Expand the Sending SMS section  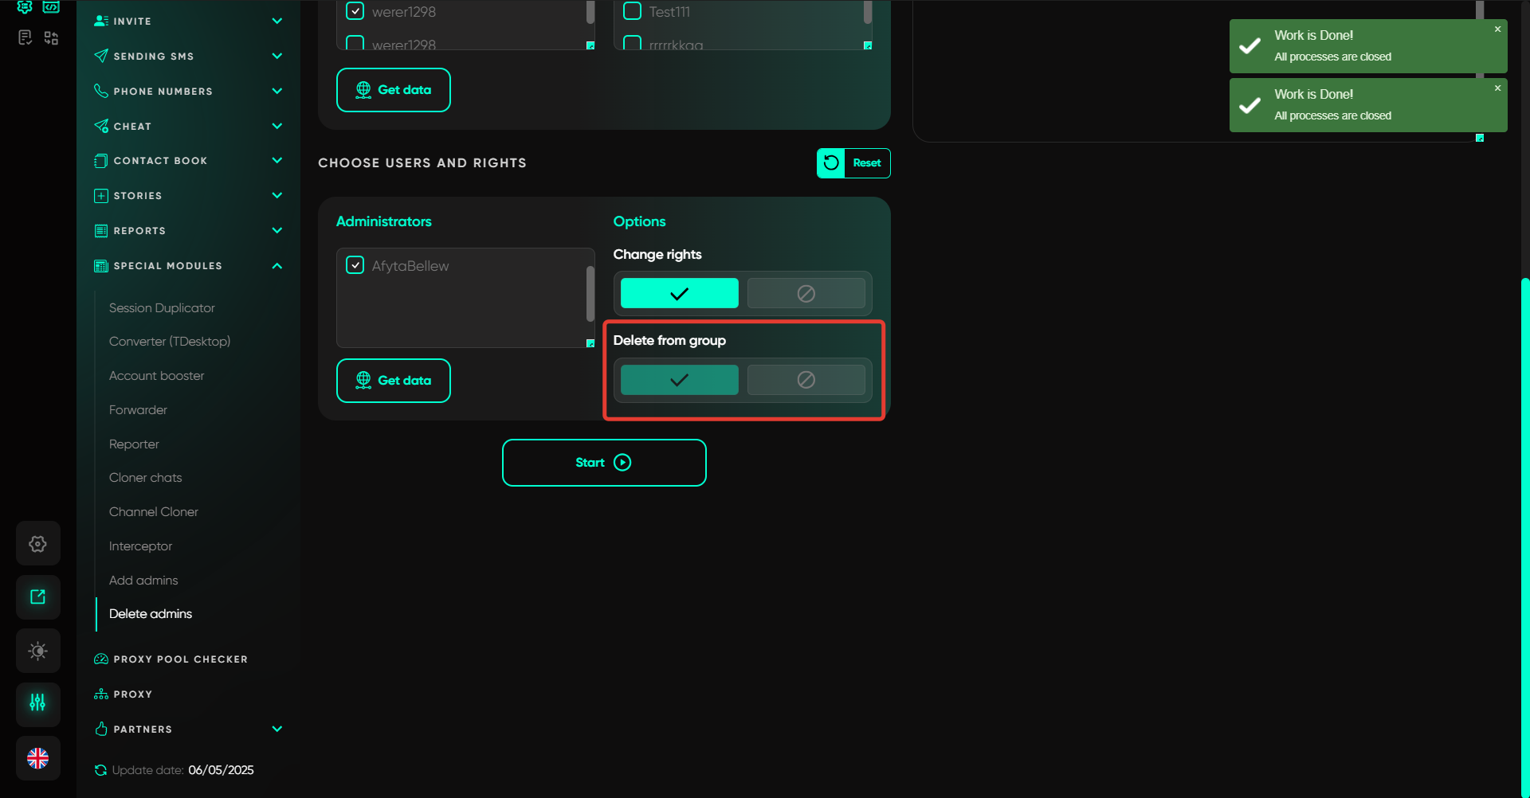point(277,56)
